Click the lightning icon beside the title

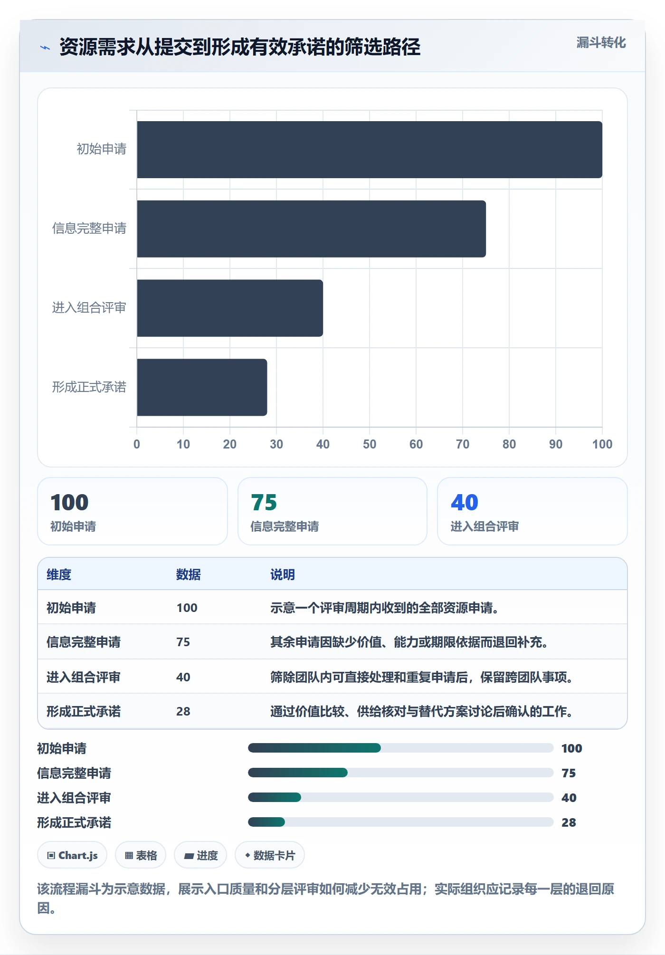[x=45, y=48]
